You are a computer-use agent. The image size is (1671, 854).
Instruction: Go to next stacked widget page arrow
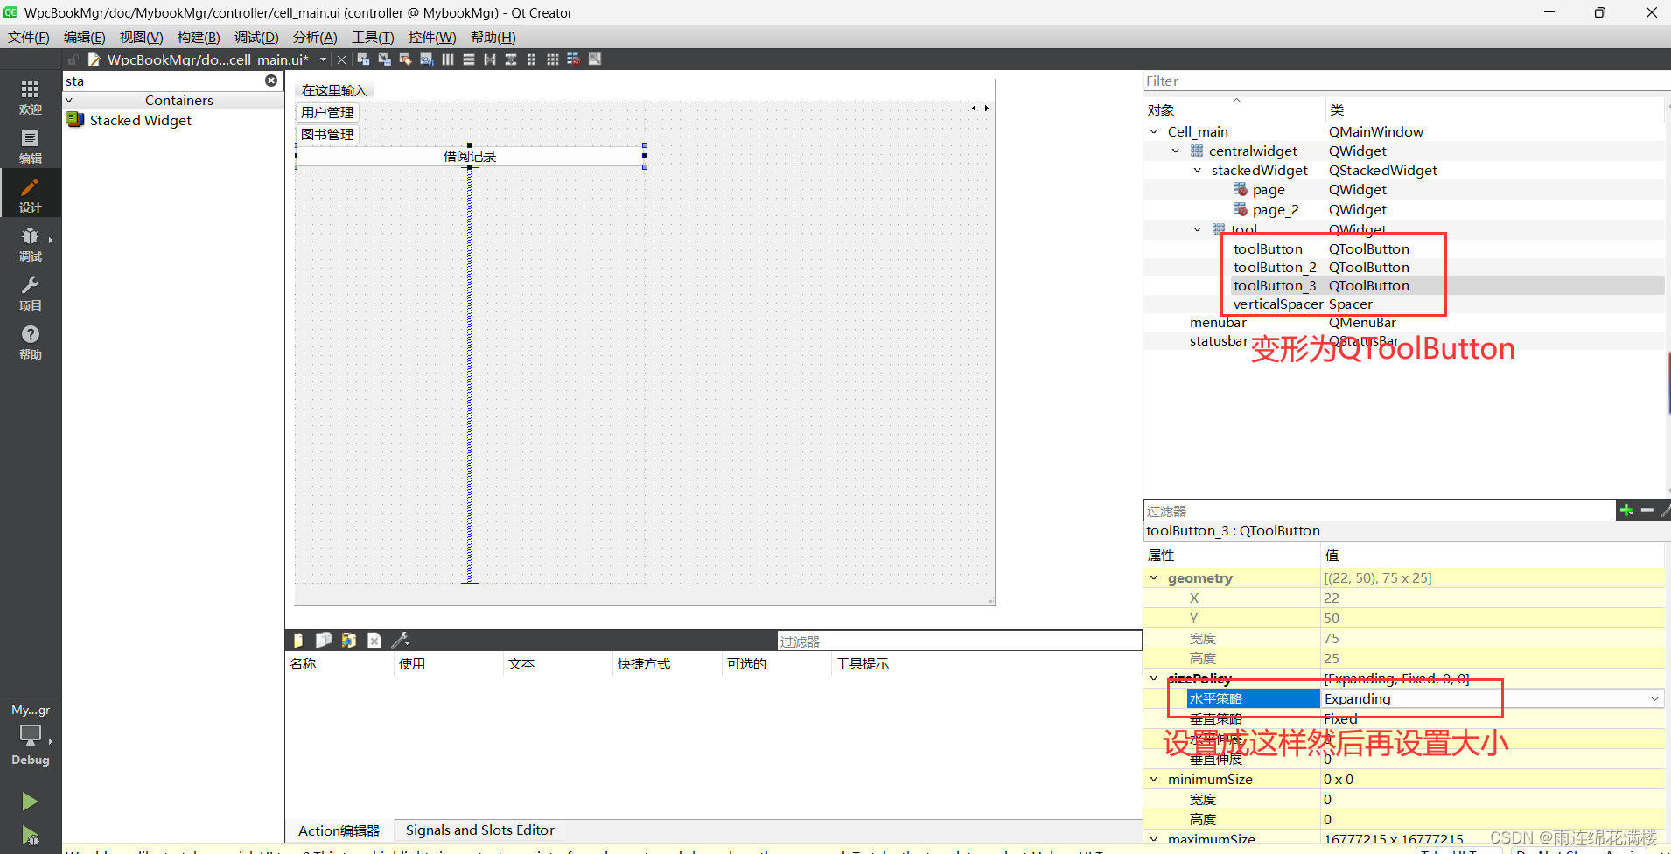click(987, 108)
